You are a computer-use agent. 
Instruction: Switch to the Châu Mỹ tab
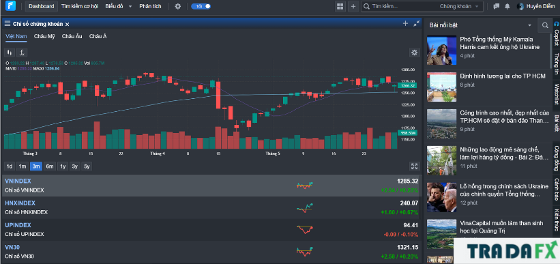pos(44,36)
